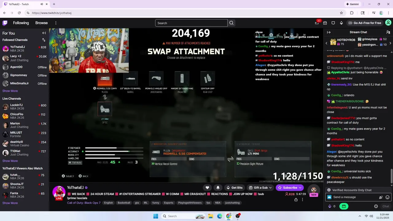Open the user profile avatar menu

pos(388,23)
